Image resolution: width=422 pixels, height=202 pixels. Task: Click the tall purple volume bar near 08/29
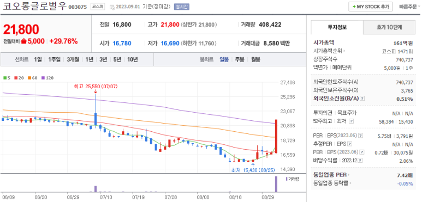click(276, 184)
